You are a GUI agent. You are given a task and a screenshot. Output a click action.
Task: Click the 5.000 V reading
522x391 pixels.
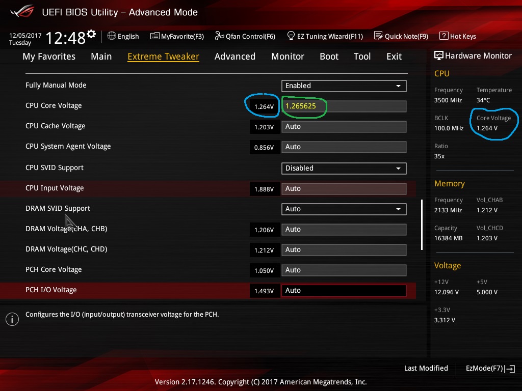point(487,292)
